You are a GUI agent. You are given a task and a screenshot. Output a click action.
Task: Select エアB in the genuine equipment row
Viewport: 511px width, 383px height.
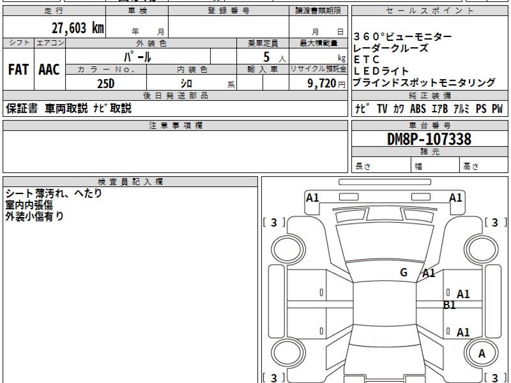click(439, 109)
